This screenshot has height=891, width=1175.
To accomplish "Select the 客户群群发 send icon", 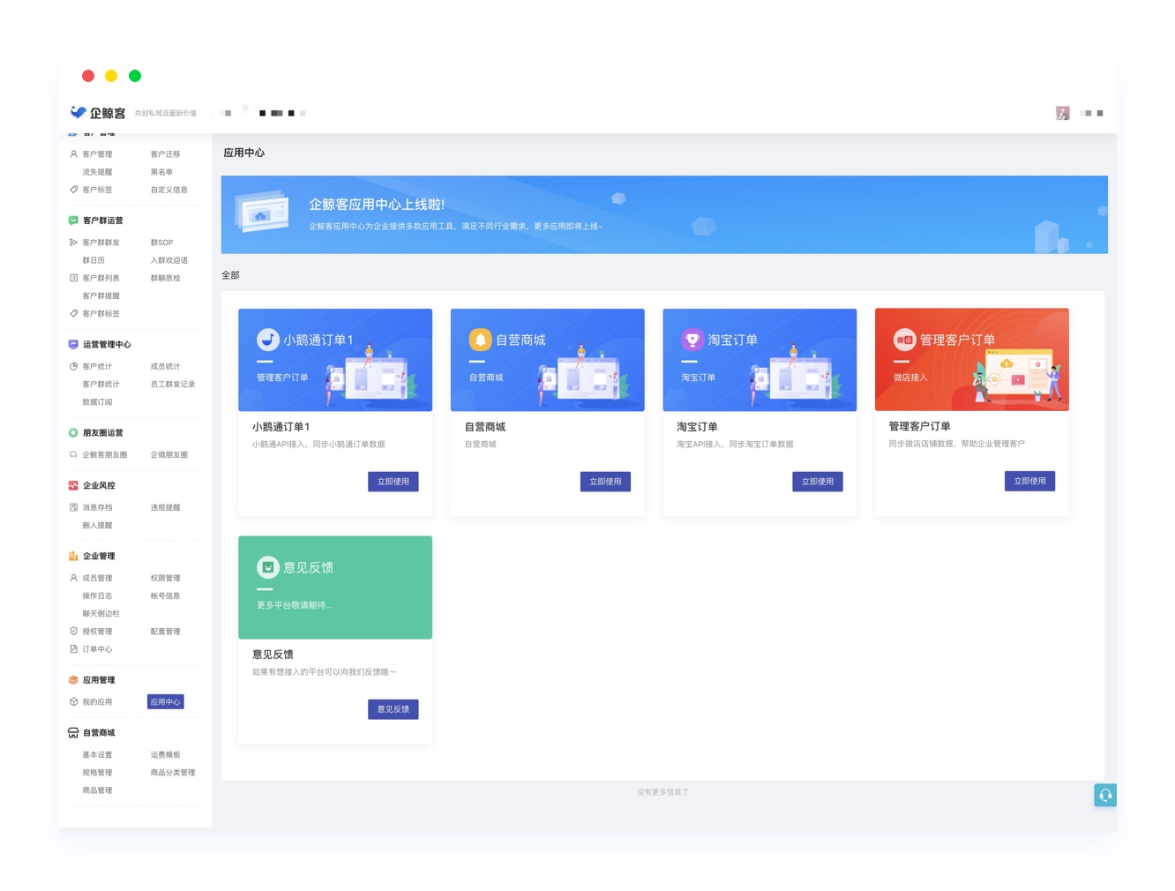I will coord(73,243).
